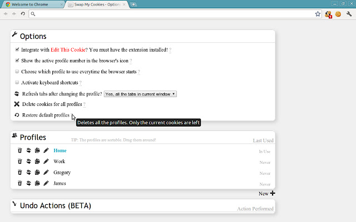This screenshot has height=222, width=356.
Task: Click the Action Performed column label
Action: (x=255, y=209)
